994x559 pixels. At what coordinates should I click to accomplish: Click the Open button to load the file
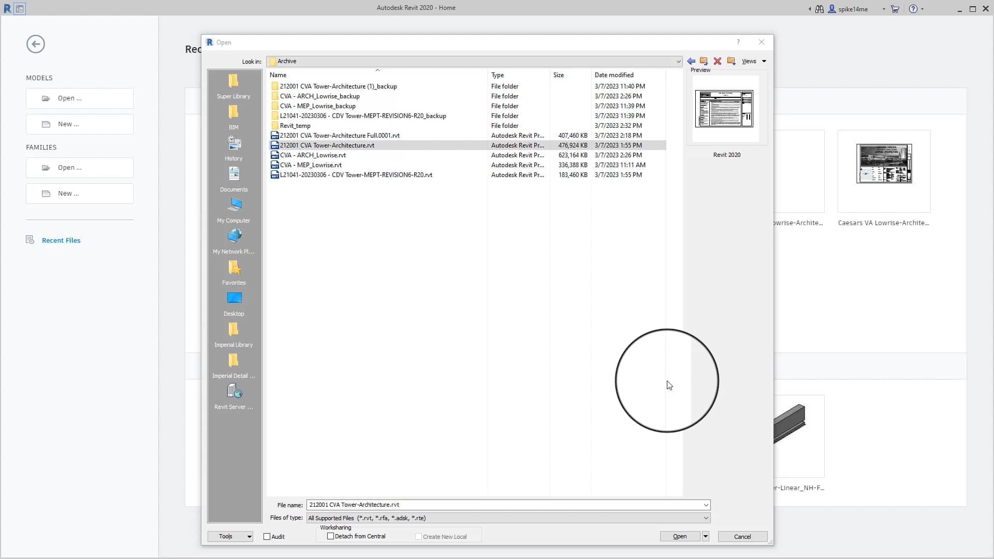point(679,536)
